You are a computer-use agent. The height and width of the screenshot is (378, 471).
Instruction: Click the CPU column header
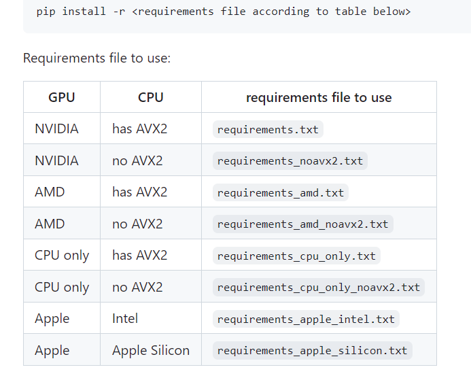[x=150, y=97]
